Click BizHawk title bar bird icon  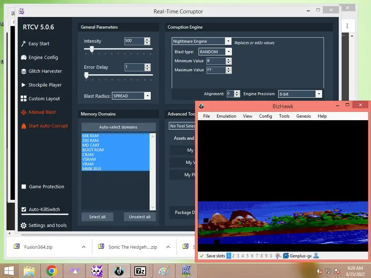point(201,106)
